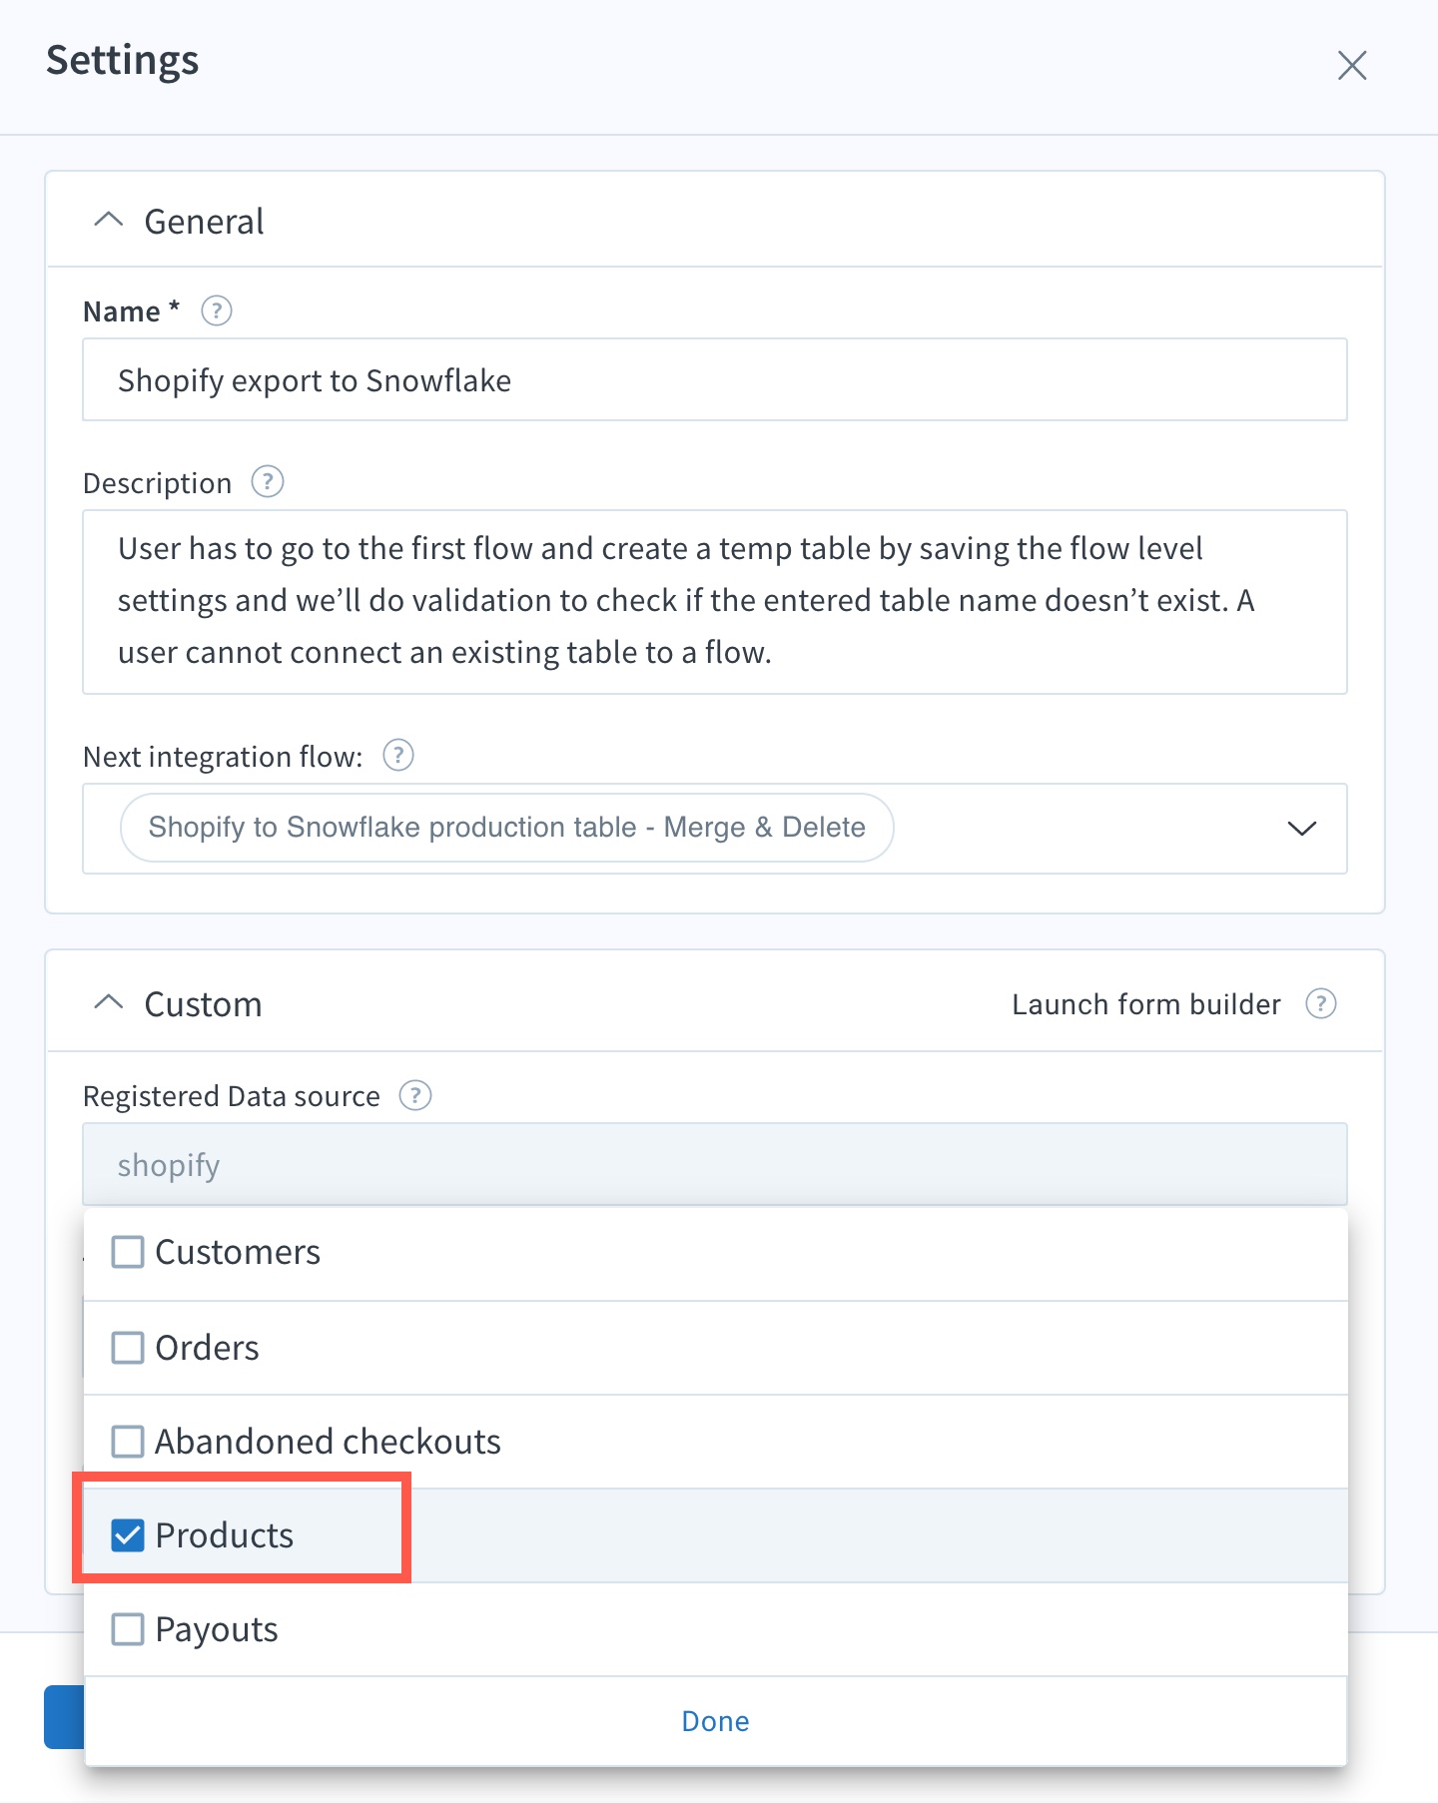Open help icon beside Description label
The height and width of the screenshot is (1803, 1438).
(x=268, y=482)
